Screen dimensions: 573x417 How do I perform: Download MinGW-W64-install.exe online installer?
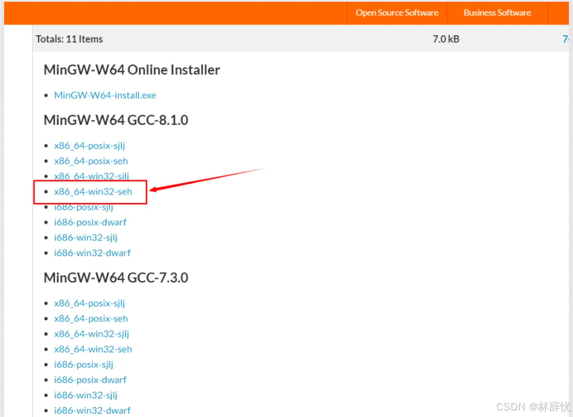(105, 95)
